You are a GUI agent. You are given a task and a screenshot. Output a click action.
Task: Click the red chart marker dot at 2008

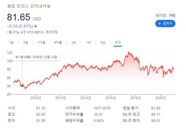point(22,85)
